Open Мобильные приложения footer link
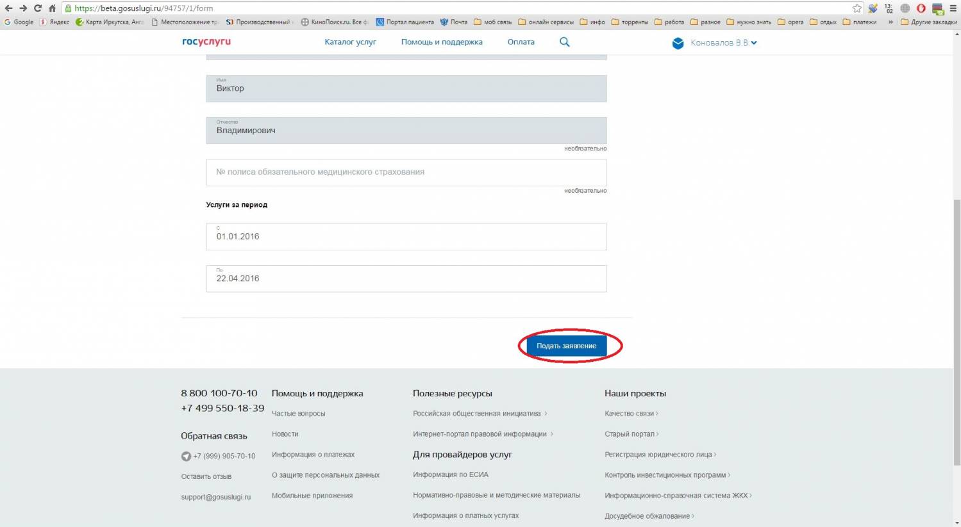Screen dimensions: 961x527 pos(312,496)
